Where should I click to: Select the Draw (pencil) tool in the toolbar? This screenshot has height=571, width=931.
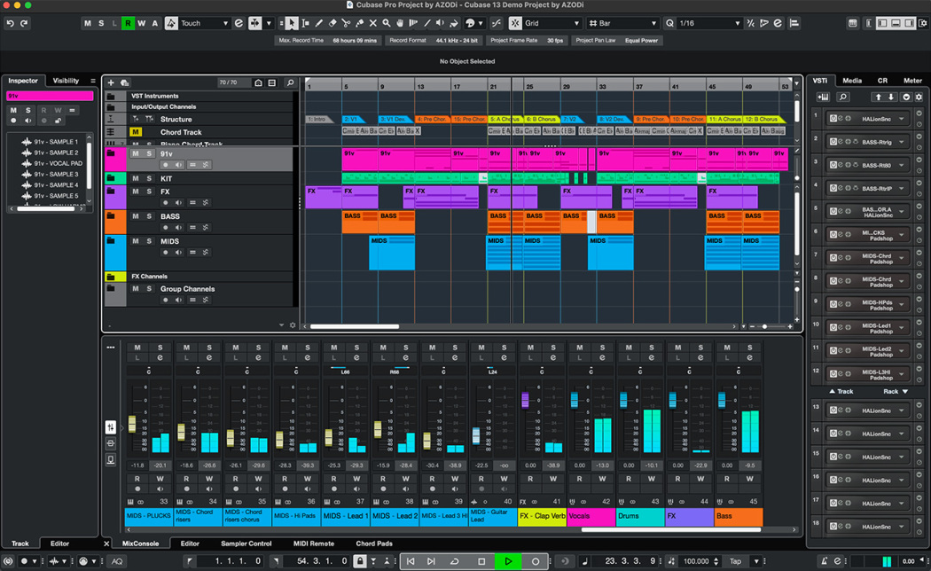[x=319, y=23]
